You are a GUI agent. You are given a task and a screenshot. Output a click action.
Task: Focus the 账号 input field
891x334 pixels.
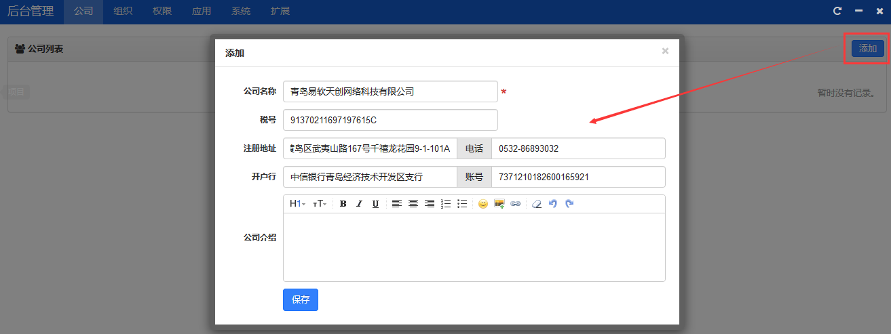[578, 177]
